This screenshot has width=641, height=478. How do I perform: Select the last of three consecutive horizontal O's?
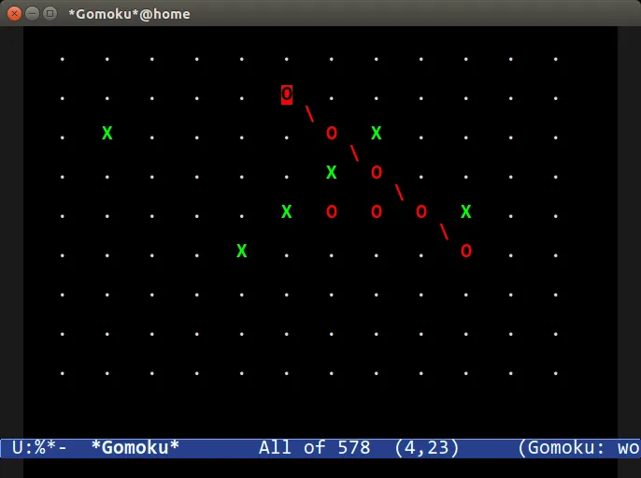(x=421, y=211)
